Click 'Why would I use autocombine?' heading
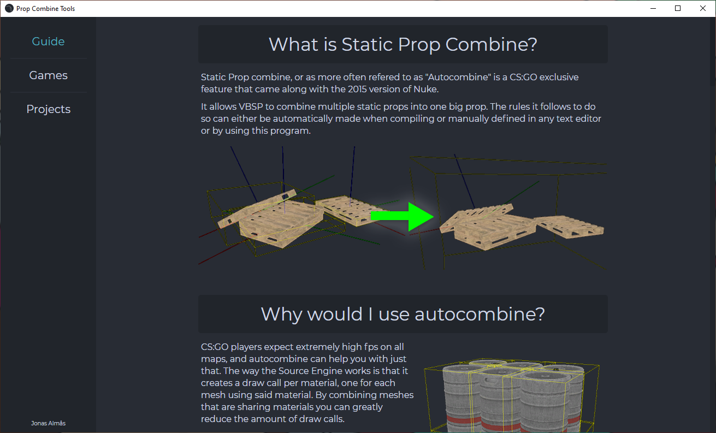 click(x=403, y=314)
